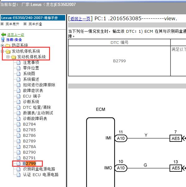Click the B2785 document icon
Screen dimensions: 186x187
[19, 130]
